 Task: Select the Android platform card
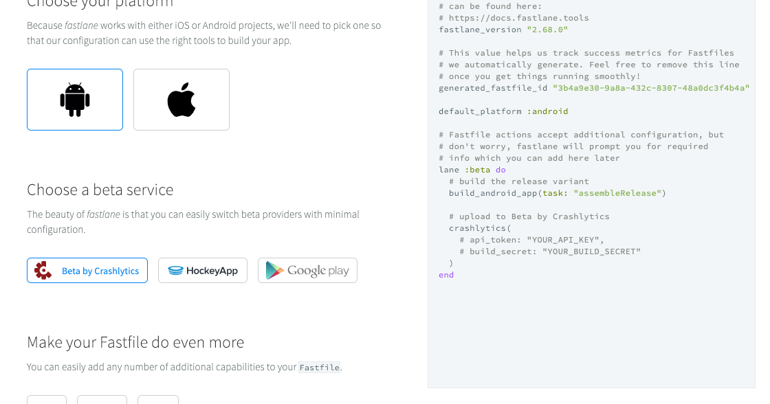point(74,98)
